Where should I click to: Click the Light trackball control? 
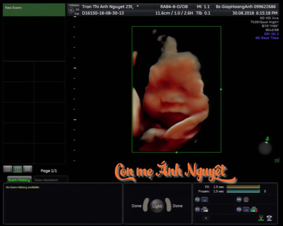(157, 206)
